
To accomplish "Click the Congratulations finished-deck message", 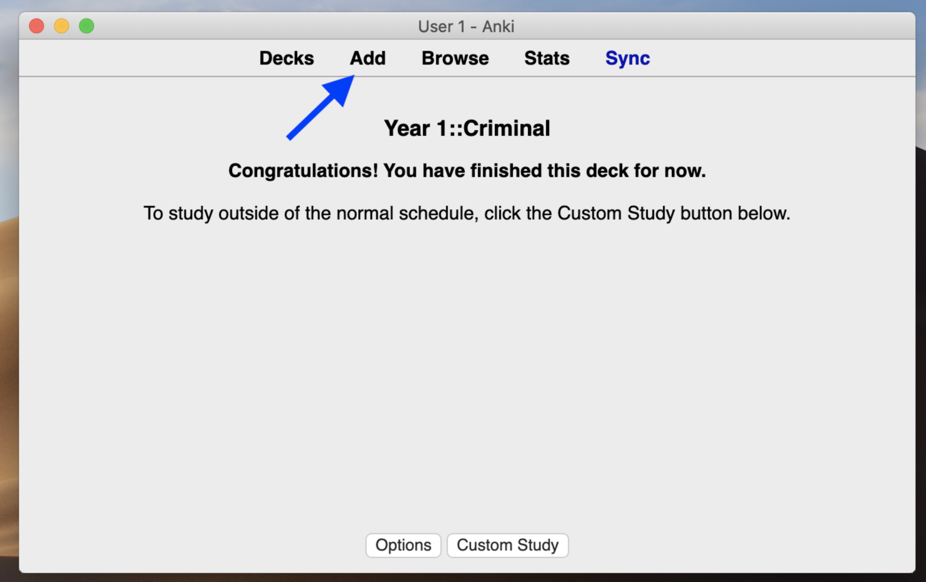I will [x=467, y=171].
